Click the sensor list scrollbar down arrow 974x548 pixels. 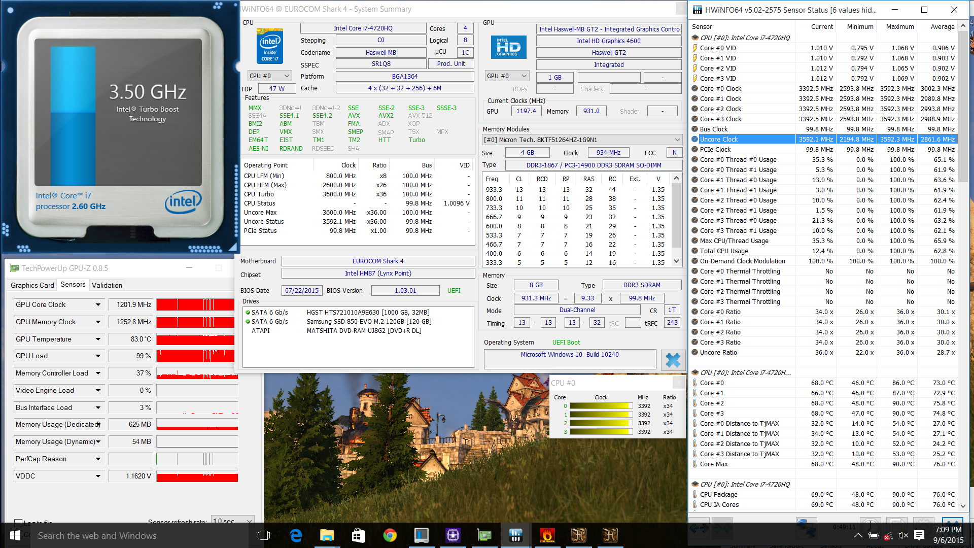[963, 505]
